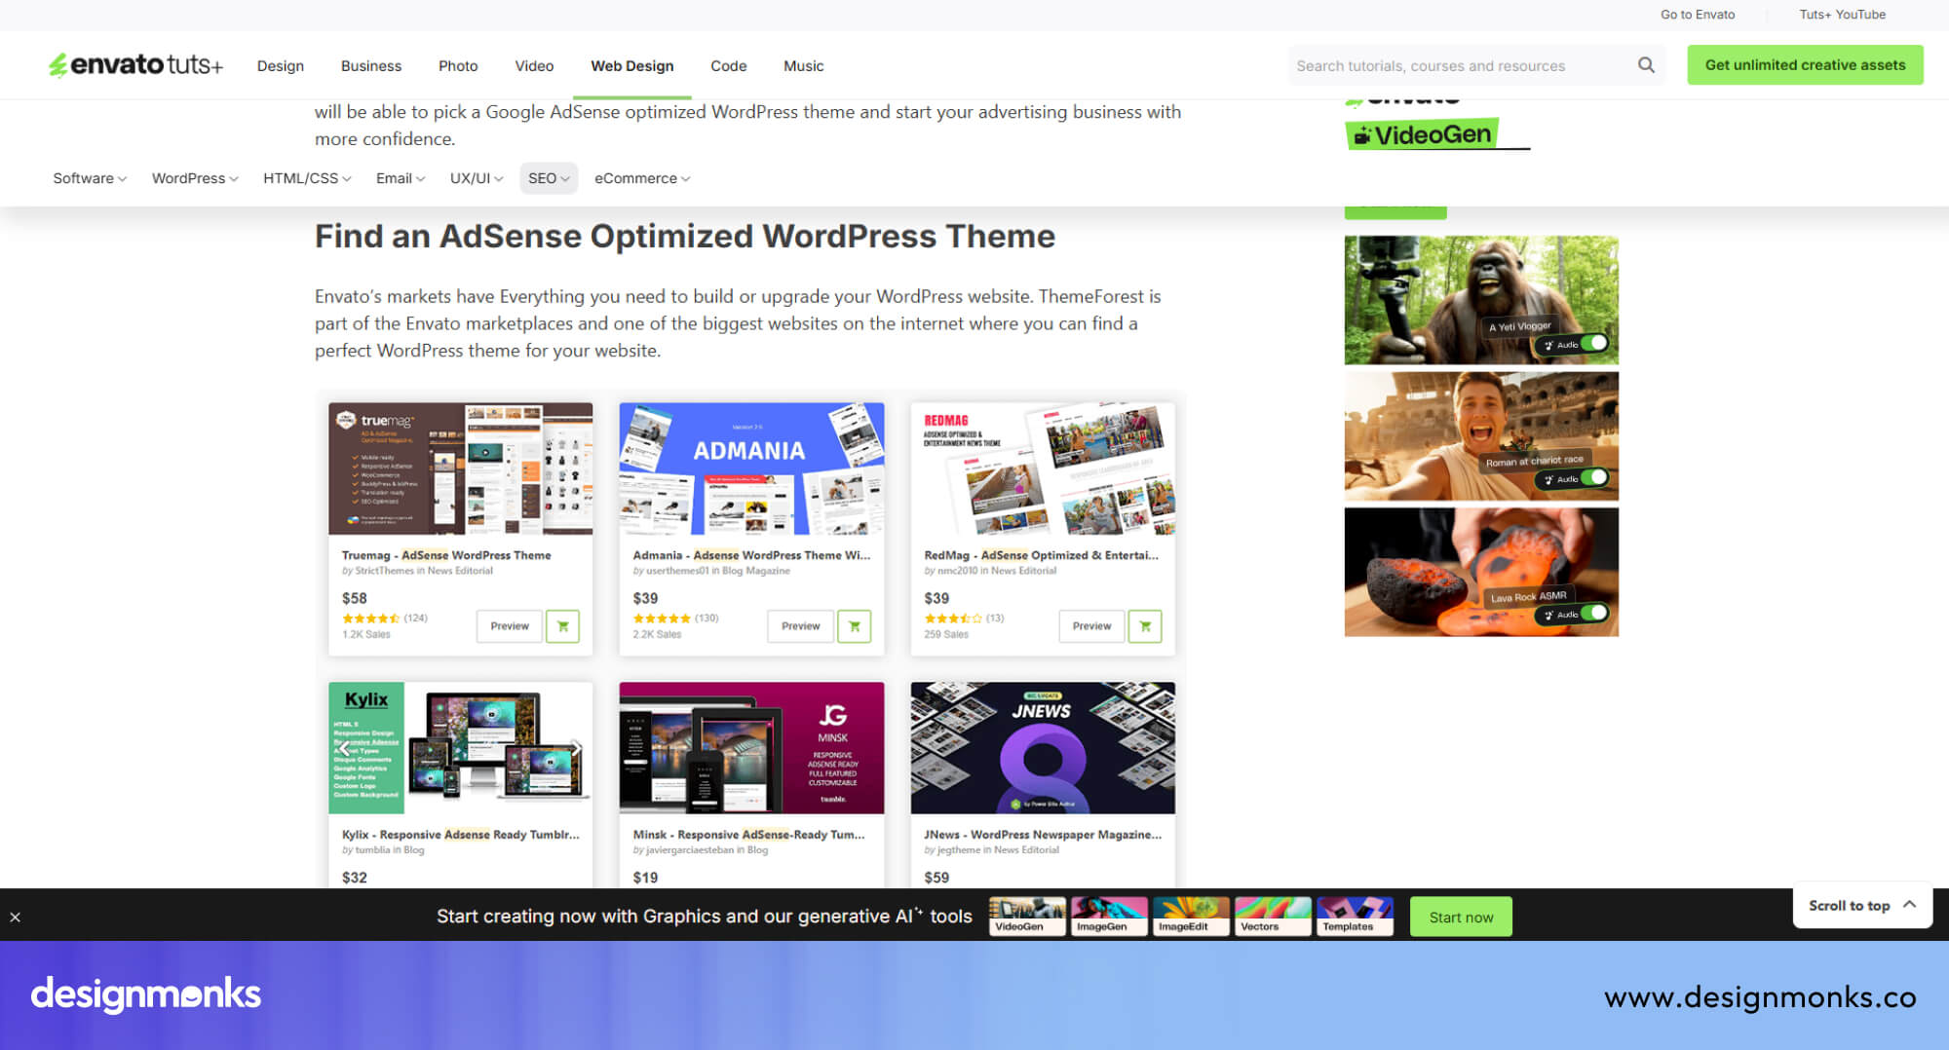Toggle audio on Roman chariot race video
Image resolution: width=1949 pixels, height=1050 pixels.
pos(1594,478)
